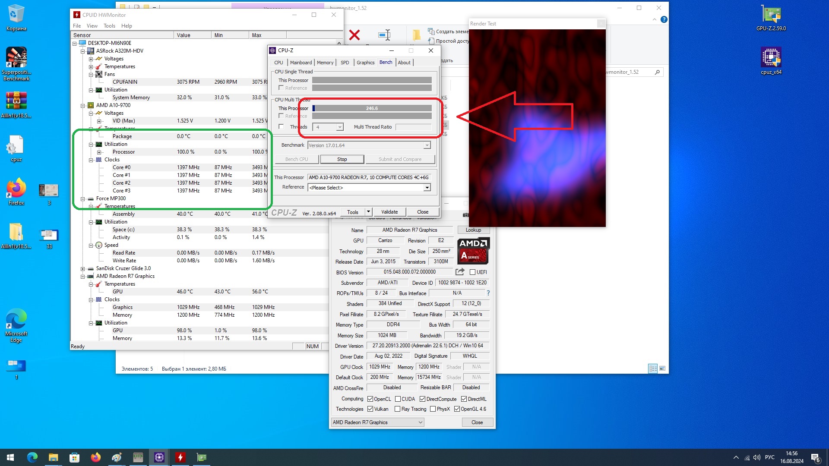Collapse the AMD A10-9700 tree node

coord(83,106)
